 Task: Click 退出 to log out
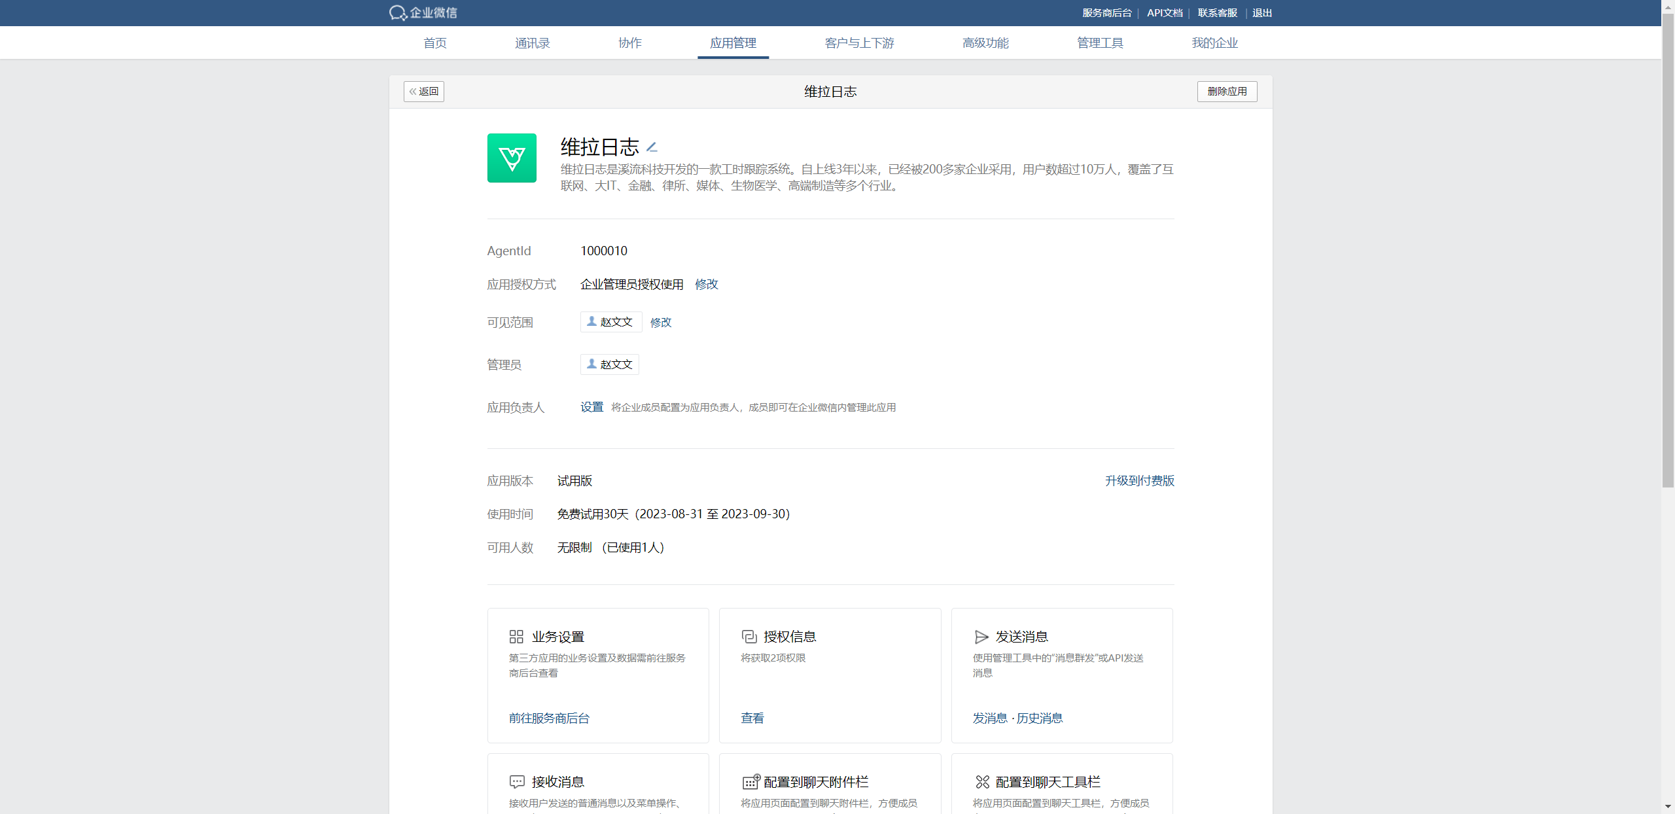coord(1262,12)
